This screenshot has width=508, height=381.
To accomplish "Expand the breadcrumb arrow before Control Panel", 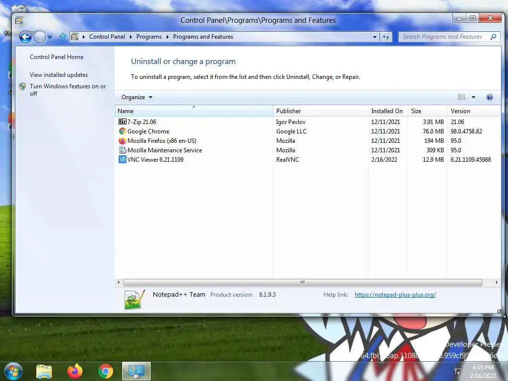I will [83, 37].
